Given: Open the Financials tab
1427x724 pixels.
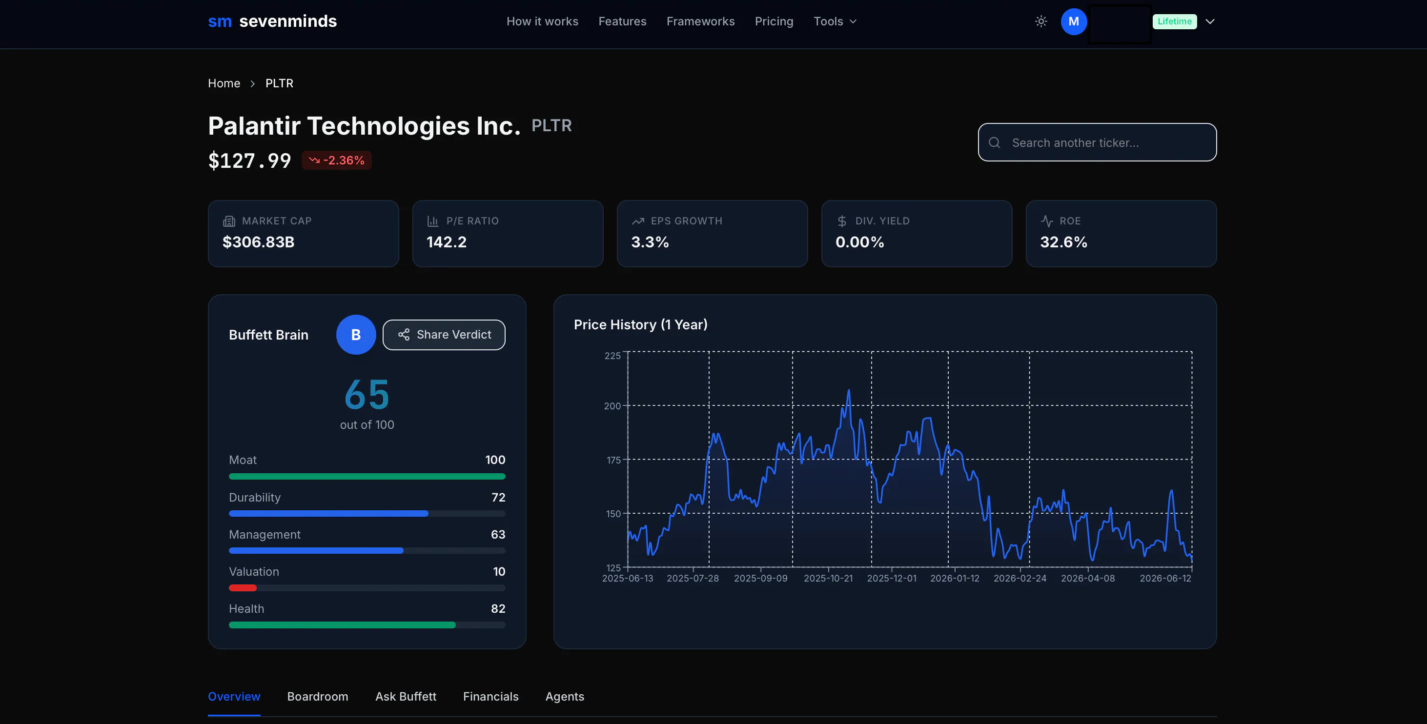Looking at the screenshot, I should [491, 696].
